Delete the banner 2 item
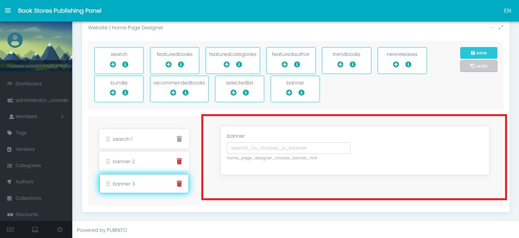Screen dimensions: 519x238 (x=179, y=161)
